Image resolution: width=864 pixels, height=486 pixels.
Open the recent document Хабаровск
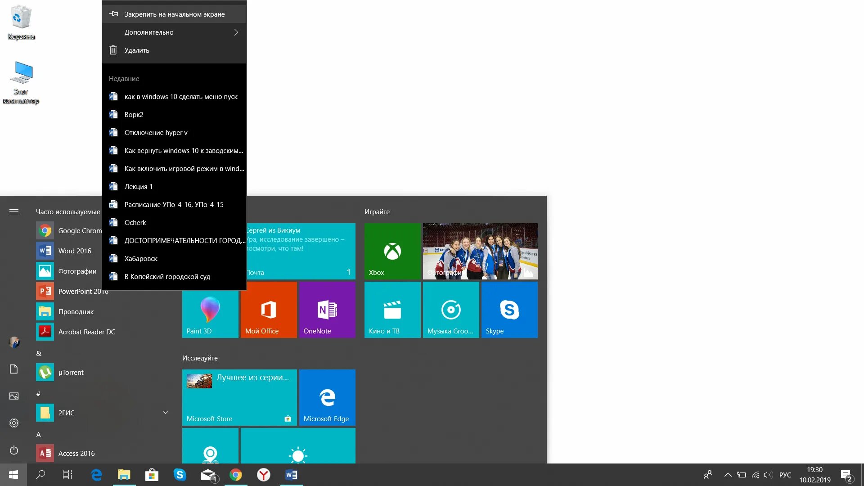point(140,259)
